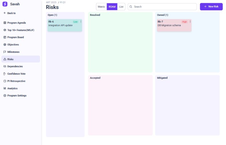Switch to List view
Screen dimensions: 226x145
coord(121,7)
